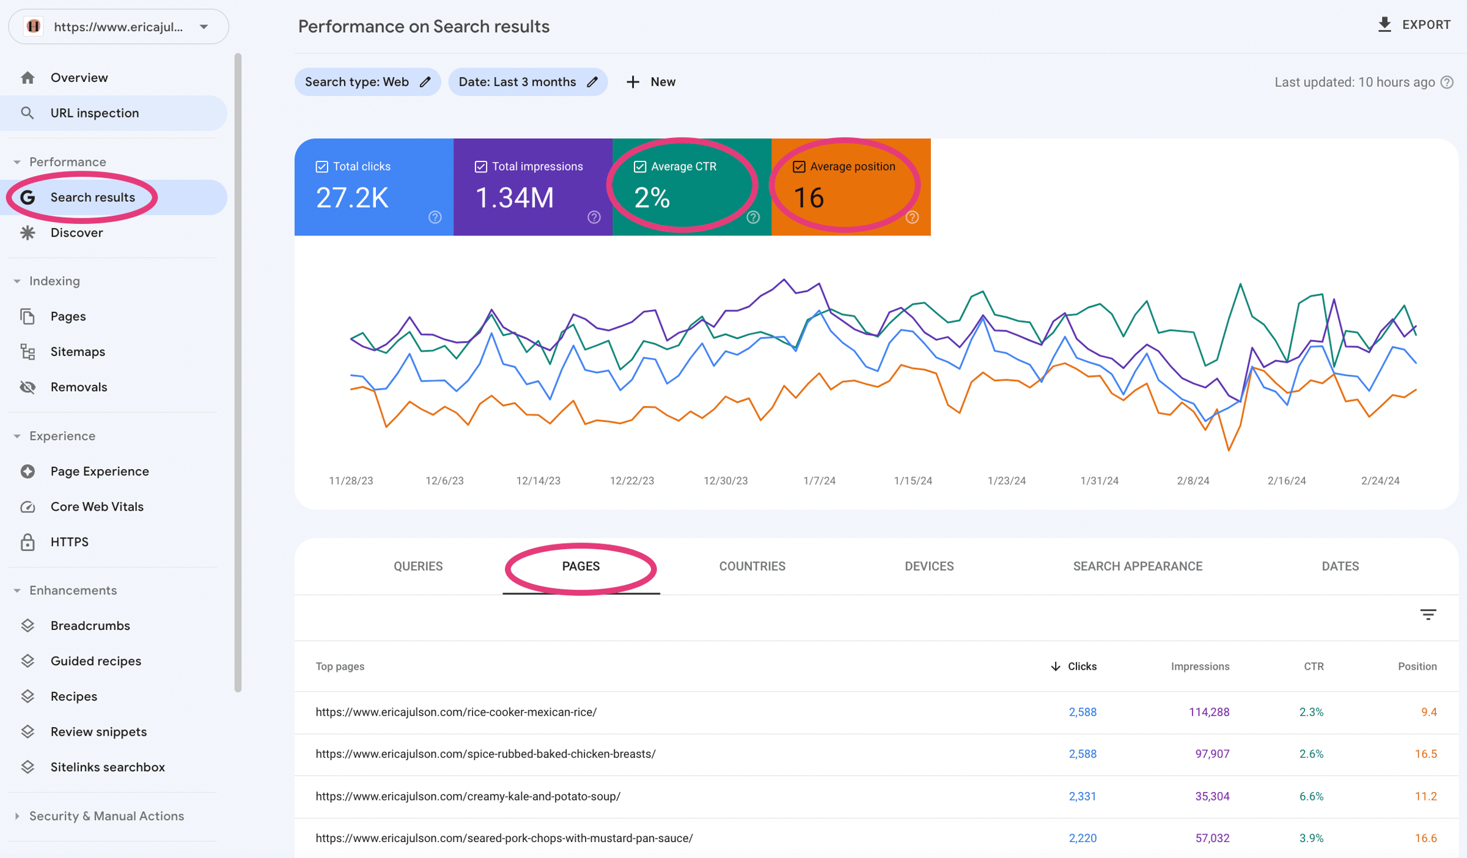Edit Search type filter pencil icon
Screen dimensions: 1467x858
tap(425, 82)
